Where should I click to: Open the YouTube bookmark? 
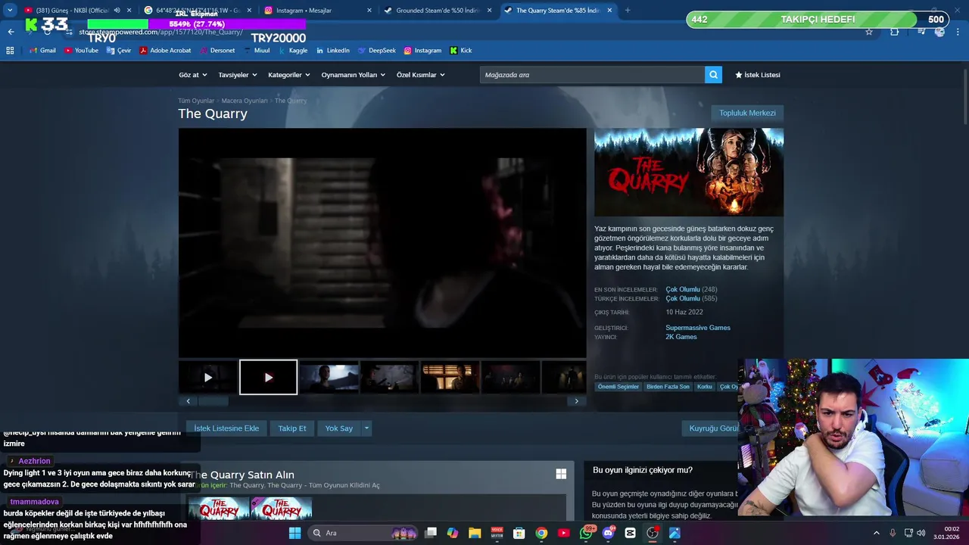[x=81, y=51]
